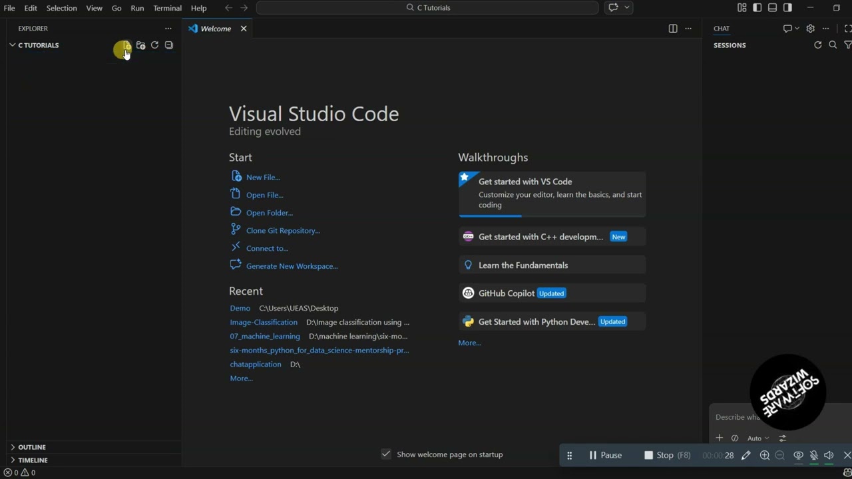Uncheck Show welcome page on startup
The height and width of the screenshot is (479, 852).
click(386, 454)
